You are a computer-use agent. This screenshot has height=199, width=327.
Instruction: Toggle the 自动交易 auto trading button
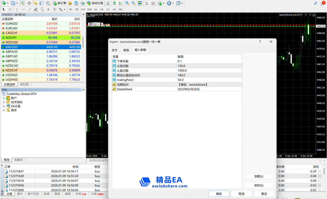[94, 3]
